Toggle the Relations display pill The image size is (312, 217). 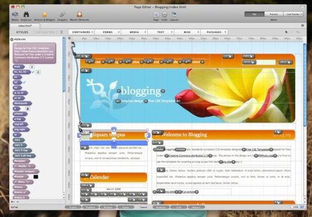pos(161,207)
